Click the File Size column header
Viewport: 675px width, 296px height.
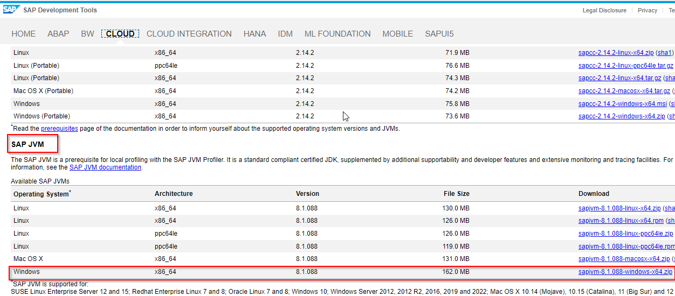tap(457, 194)
